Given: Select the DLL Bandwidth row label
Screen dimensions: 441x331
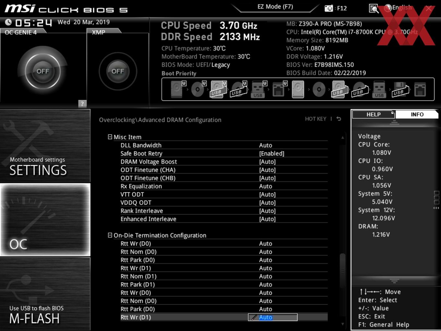Looking at the screenshot, I should [141, 145].
